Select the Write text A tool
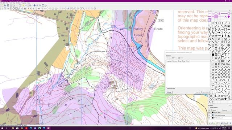 (25, 9)
